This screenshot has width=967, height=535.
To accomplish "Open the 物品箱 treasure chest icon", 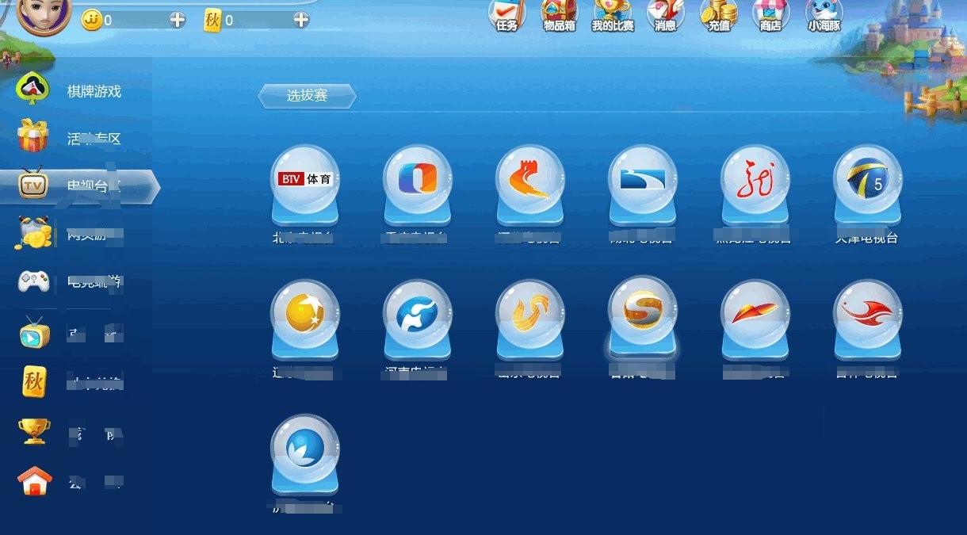I will tap(559, 14).
